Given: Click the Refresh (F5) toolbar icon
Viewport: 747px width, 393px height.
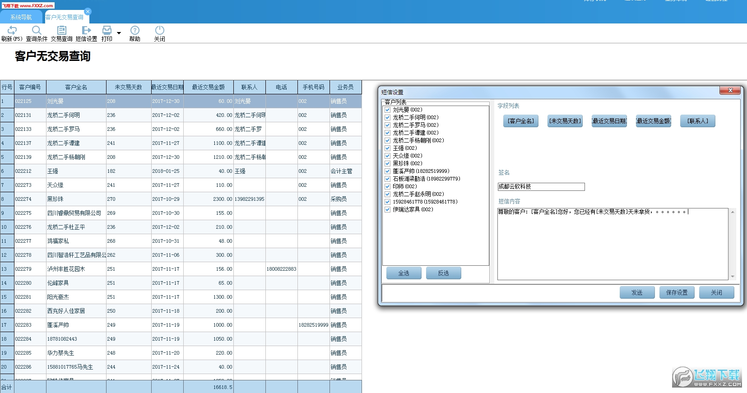Looking at the screenshot, I should pos(12,30).
